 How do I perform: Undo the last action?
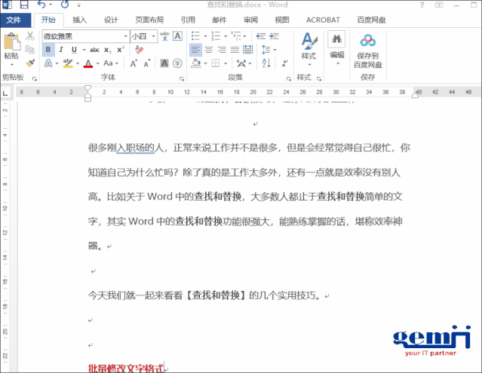point(41,5)
